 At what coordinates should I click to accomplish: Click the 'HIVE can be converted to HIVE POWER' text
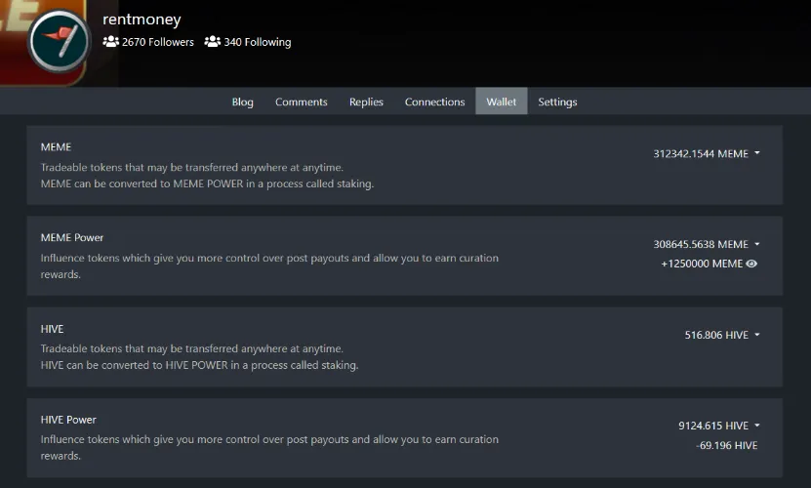(199, 365)
